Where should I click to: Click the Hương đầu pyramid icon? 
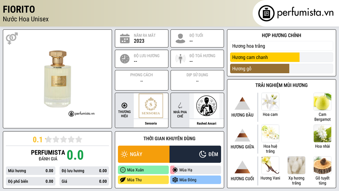[242, 103]
